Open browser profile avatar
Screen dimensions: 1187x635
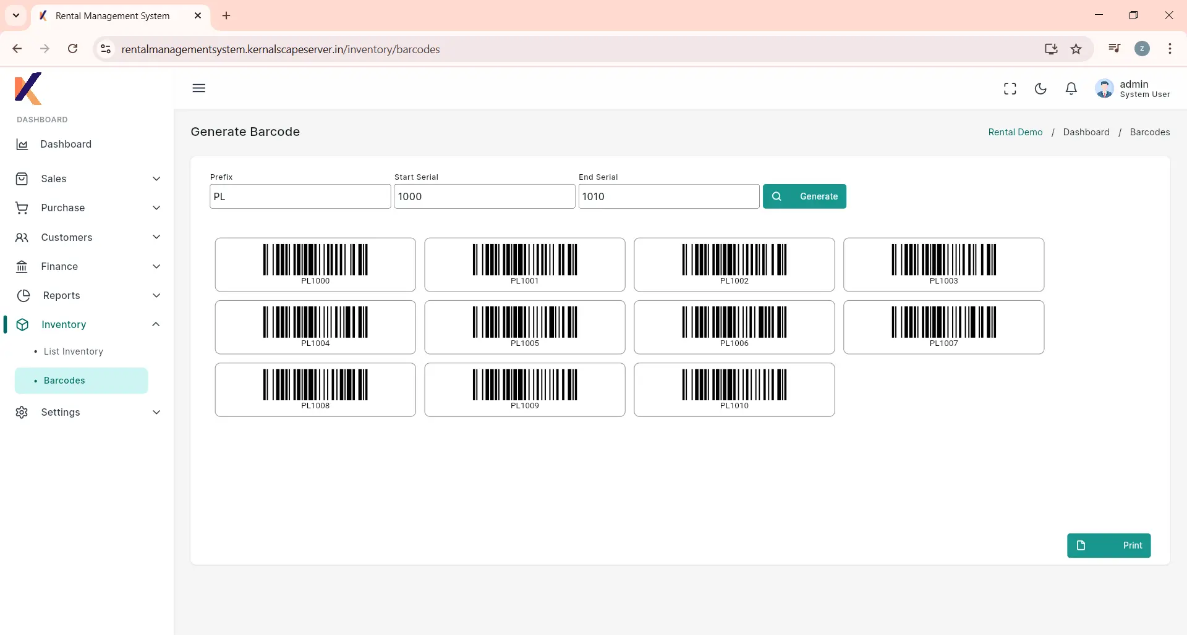(x=1142, y=49)
